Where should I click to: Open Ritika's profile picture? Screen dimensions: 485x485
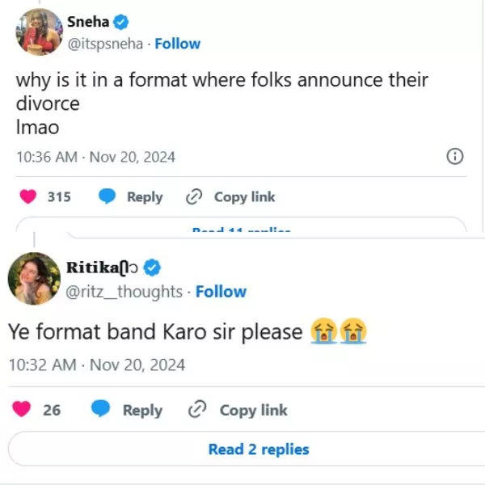click(33, 278)
